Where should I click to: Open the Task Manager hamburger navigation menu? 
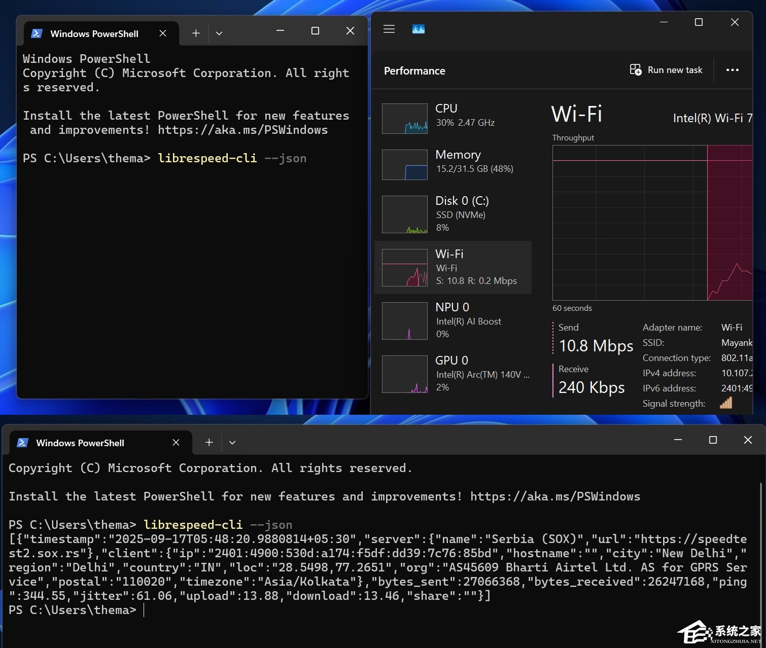point(389,29)
